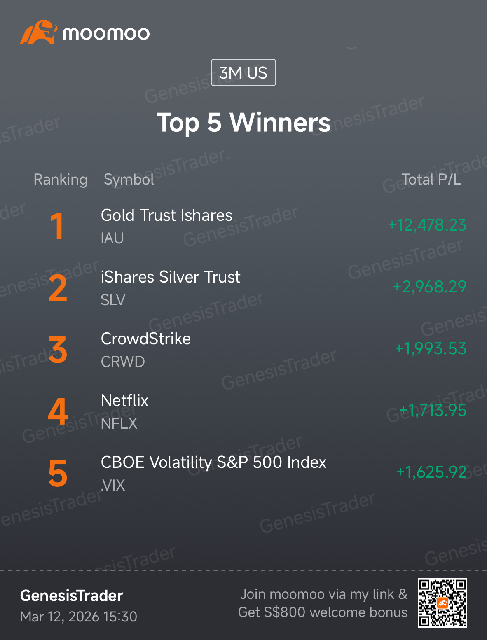
Task: Select the CrowdStrike CRWD entry
Action: pos(243,350)
